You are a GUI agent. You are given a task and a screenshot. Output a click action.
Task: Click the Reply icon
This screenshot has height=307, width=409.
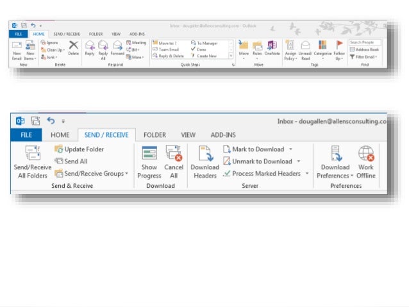pyautogui.click(x=90, y=45)
